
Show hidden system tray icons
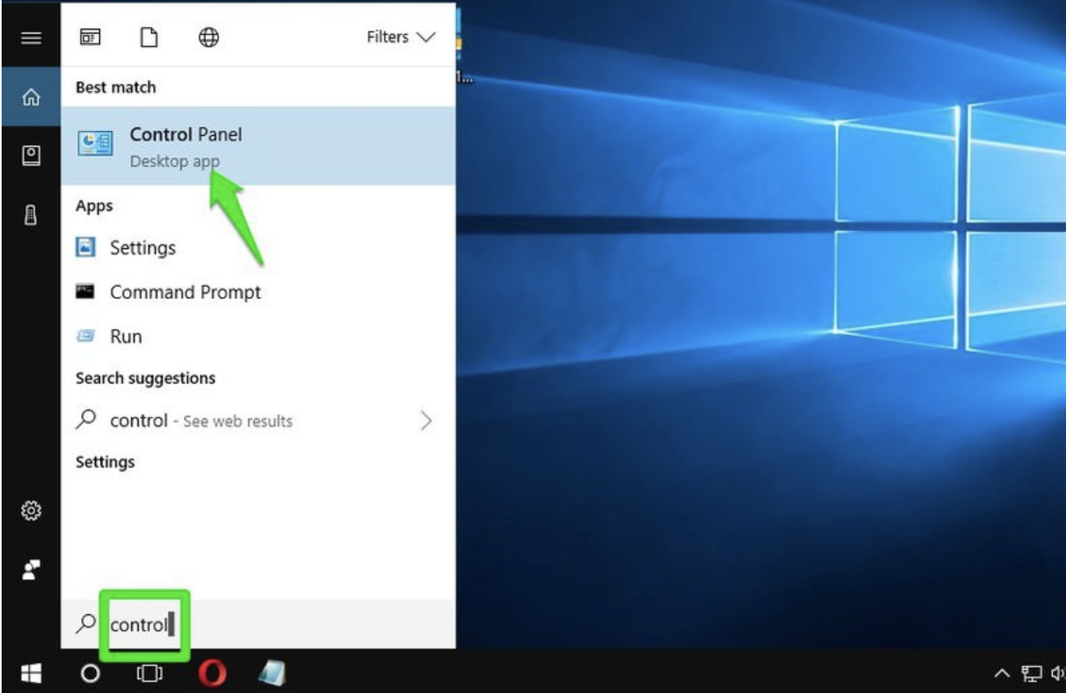(x=1001, y=673)
